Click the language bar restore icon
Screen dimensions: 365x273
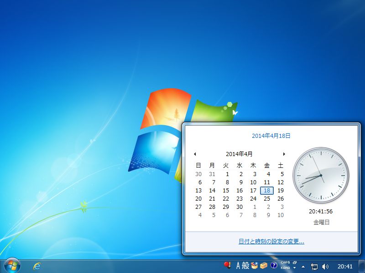pyautogui.click(x=295, y=263)
